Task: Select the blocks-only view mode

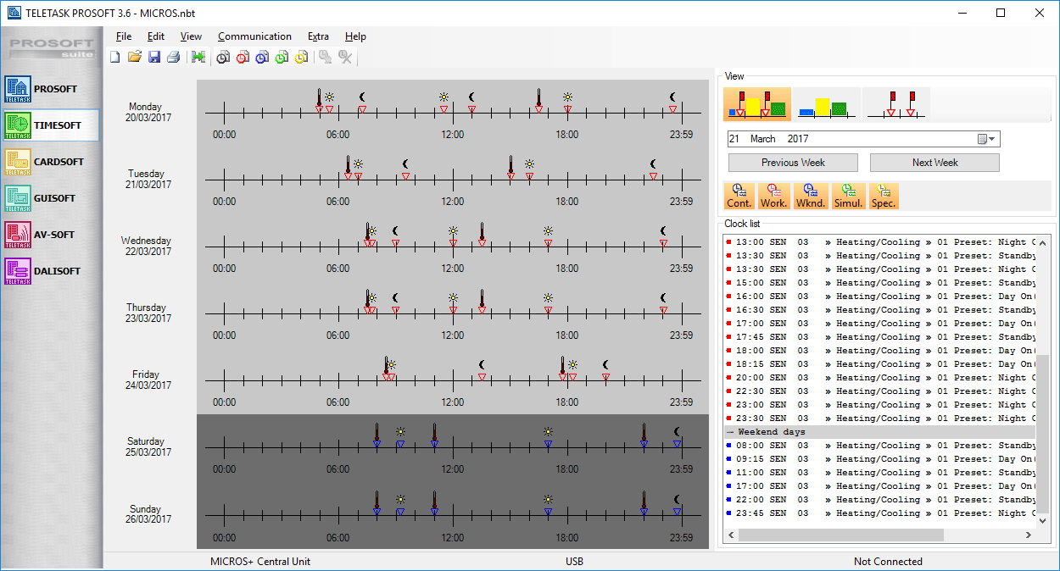Action: [x=826, y=104]
